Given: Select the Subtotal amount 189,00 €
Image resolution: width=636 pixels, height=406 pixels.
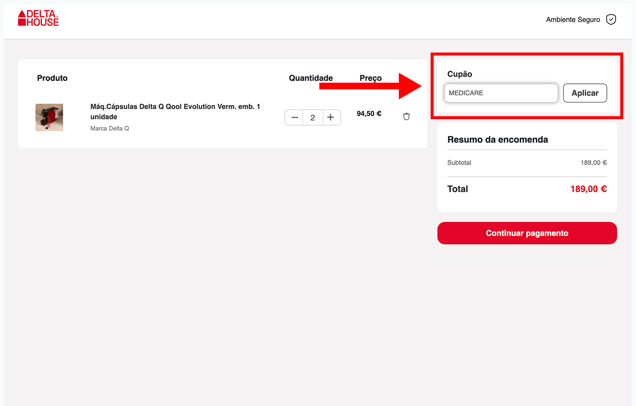Looking at the screenshot, I should (x=594, y=163).
